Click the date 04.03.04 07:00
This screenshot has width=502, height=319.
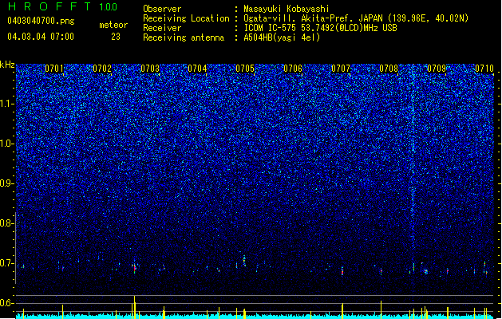(41, 37)
